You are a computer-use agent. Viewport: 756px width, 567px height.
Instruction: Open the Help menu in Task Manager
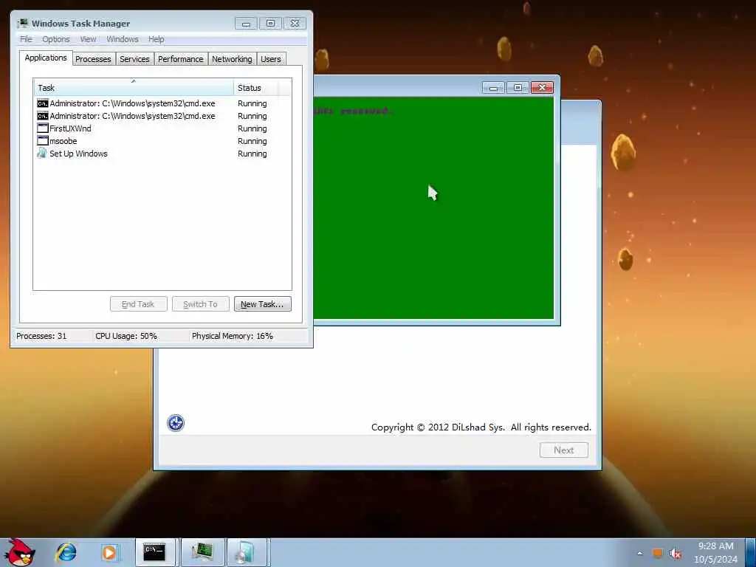157,39
